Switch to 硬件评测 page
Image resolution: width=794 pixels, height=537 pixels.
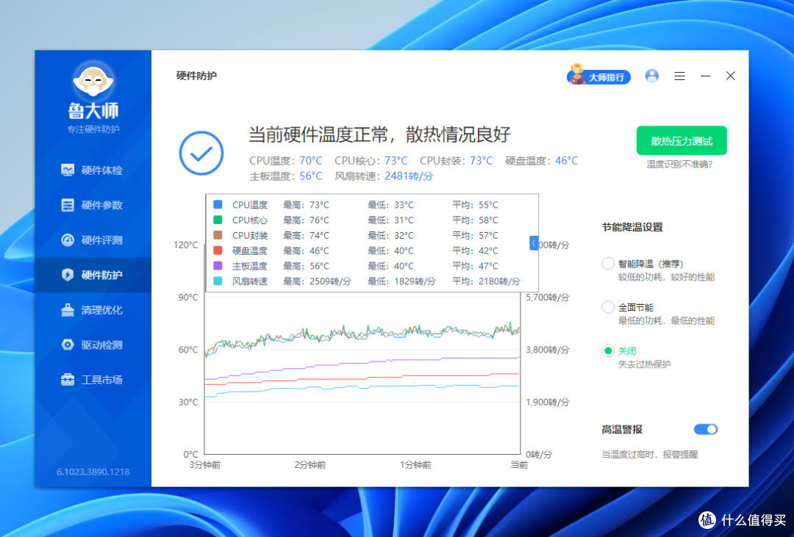click(93, 240)
